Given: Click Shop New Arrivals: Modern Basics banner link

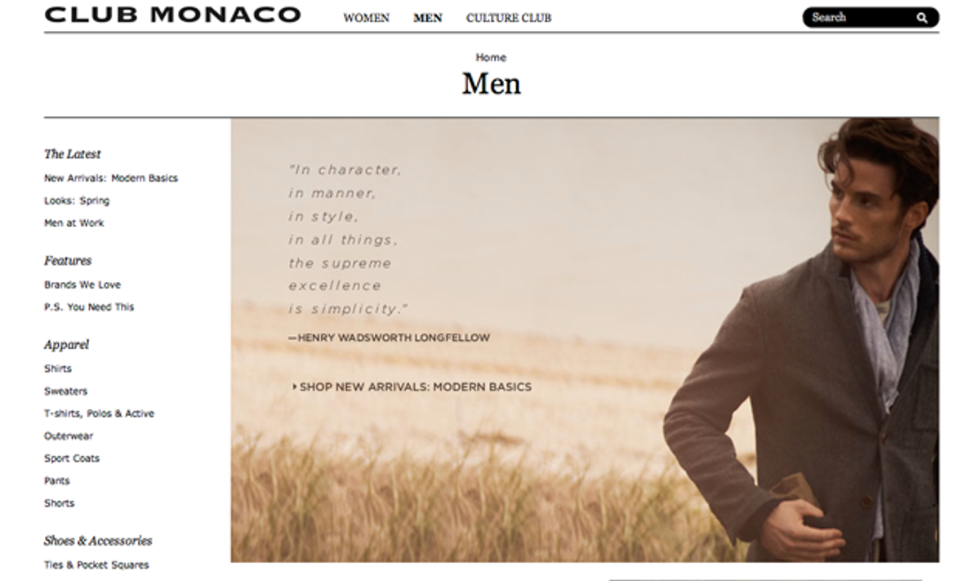Looking at the screenshot, I should [x=412, y=387].
